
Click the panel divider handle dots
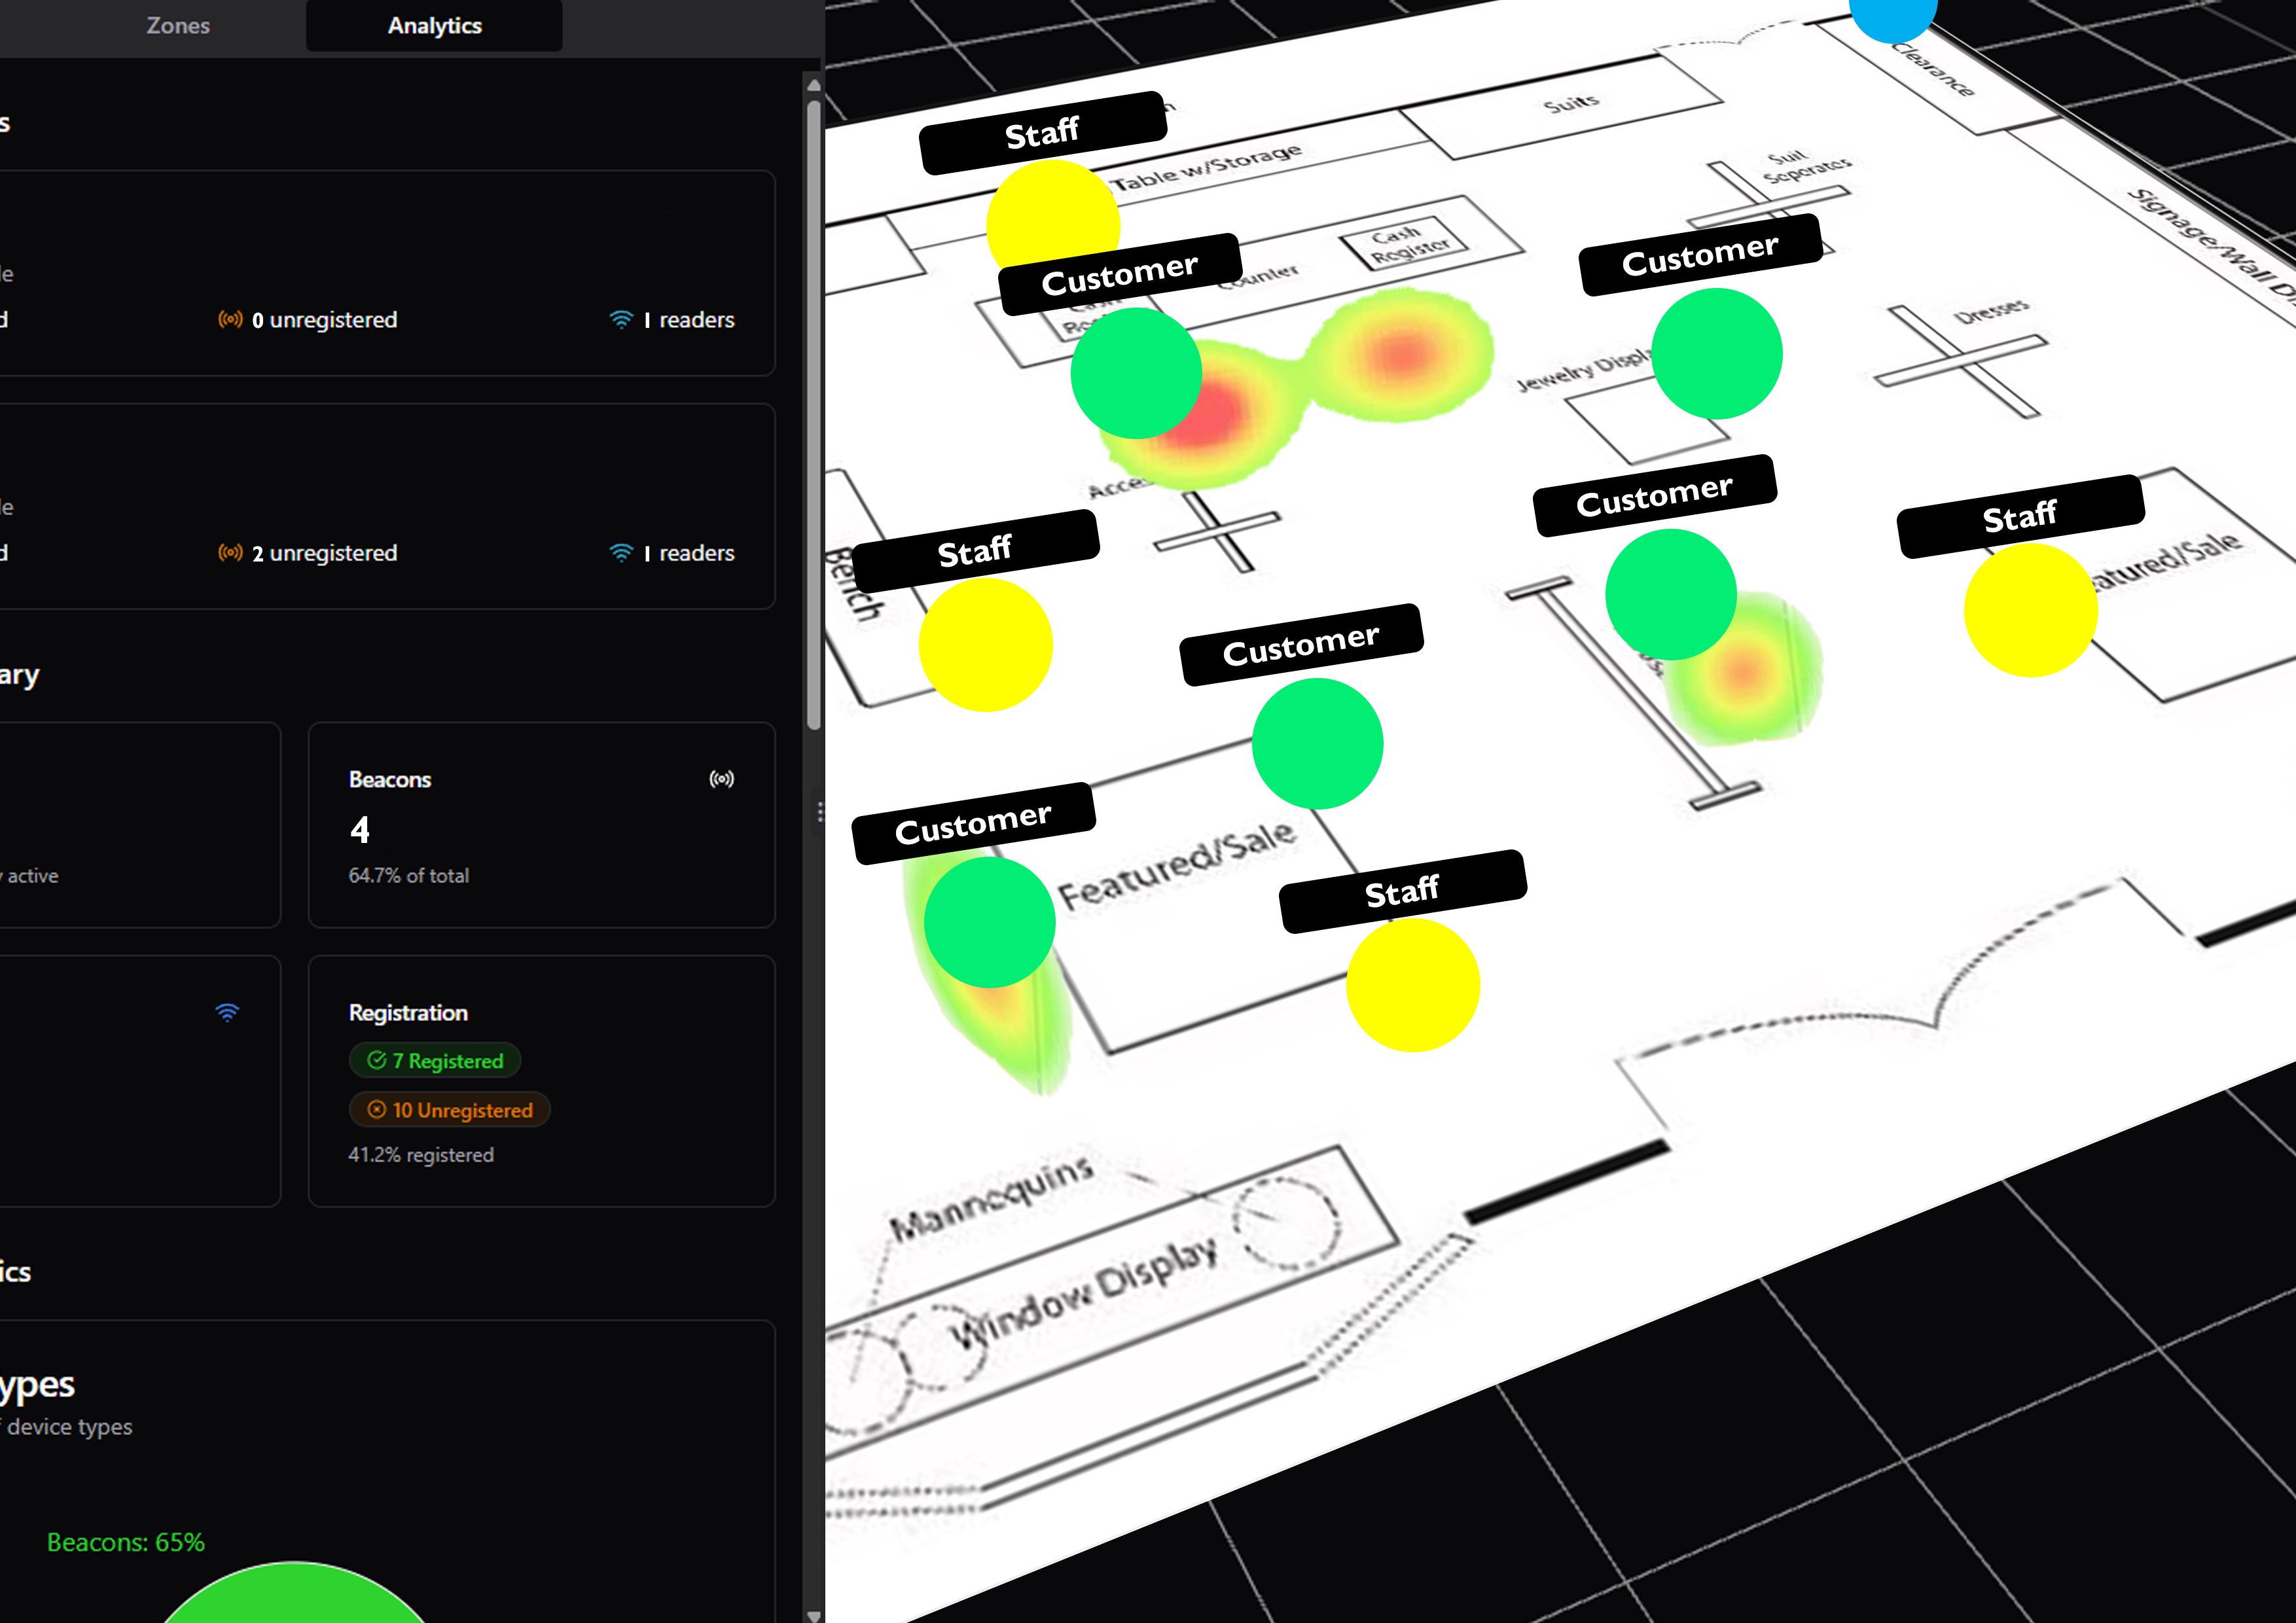(x=820, y=811)
